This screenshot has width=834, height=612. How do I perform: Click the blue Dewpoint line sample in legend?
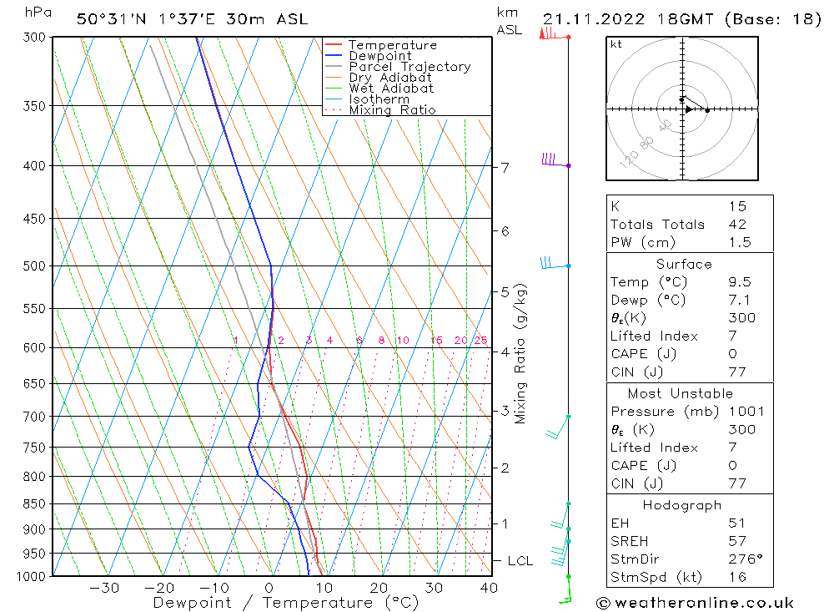click(334, 55)
